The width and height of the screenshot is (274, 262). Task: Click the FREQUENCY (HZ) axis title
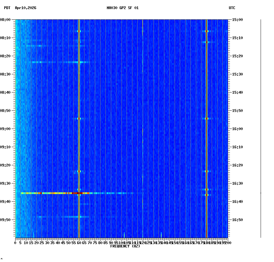(125, 247)
